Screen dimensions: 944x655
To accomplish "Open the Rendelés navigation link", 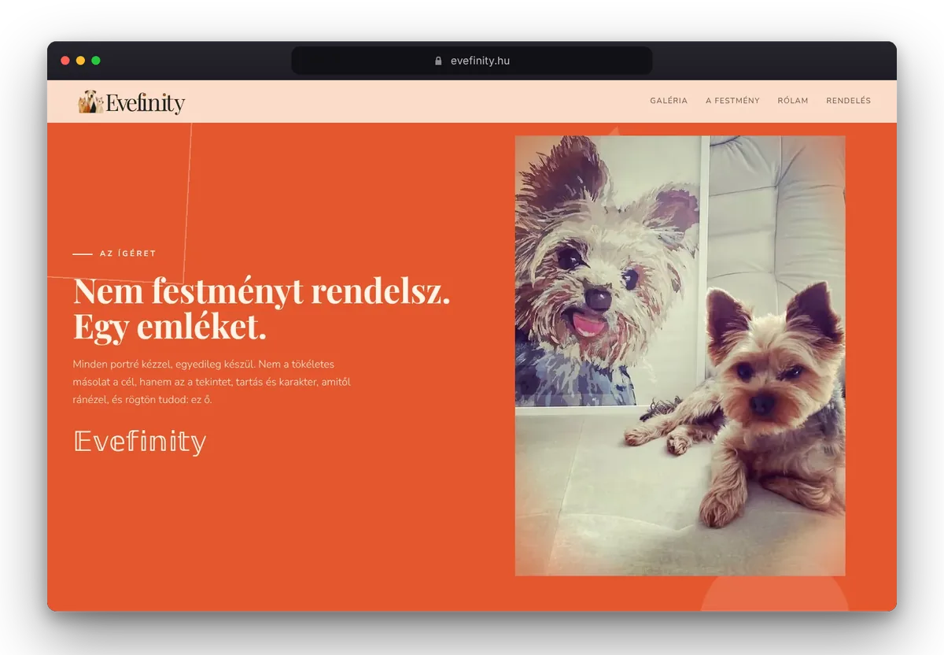I will [x=848, y=101].
